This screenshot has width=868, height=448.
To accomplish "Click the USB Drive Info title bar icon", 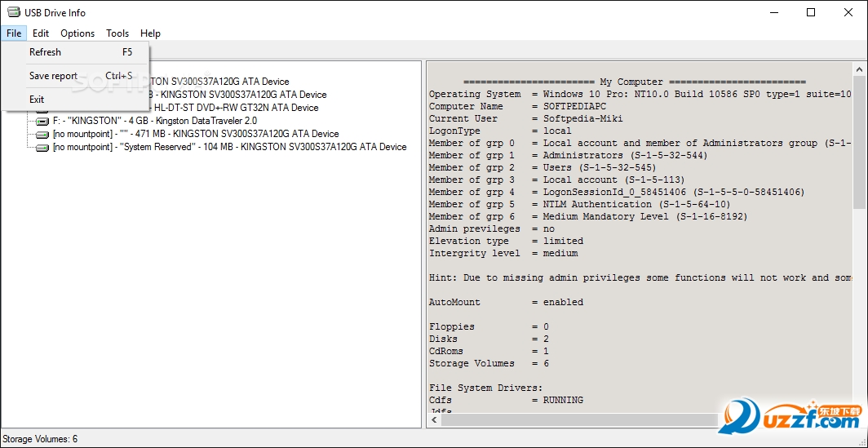I will click(x=13, y=12).
